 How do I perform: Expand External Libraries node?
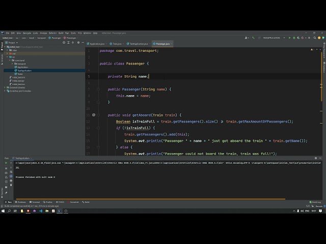point(5,87)
